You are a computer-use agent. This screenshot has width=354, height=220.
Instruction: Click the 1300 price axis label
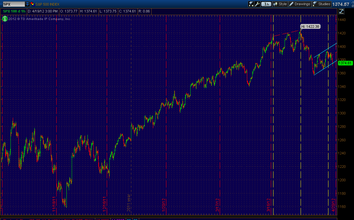pos(342,113)
